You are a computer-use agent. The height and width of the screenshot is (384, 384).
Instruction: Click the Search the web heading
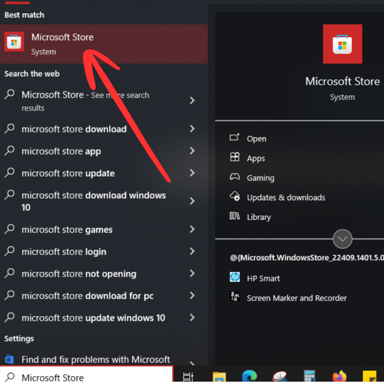[32, 73]
